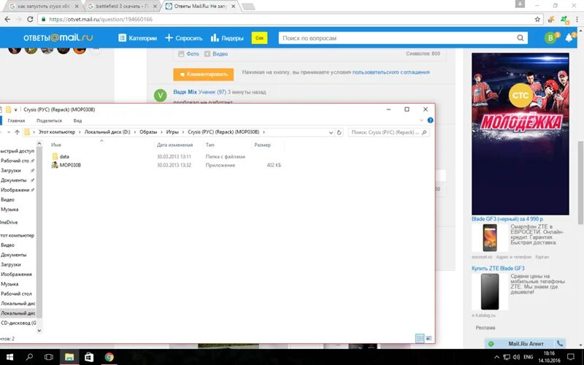The height and width of the screenshot is (365, 584).
Task: Attach a photo via Фото
Action: click(188, 54)
